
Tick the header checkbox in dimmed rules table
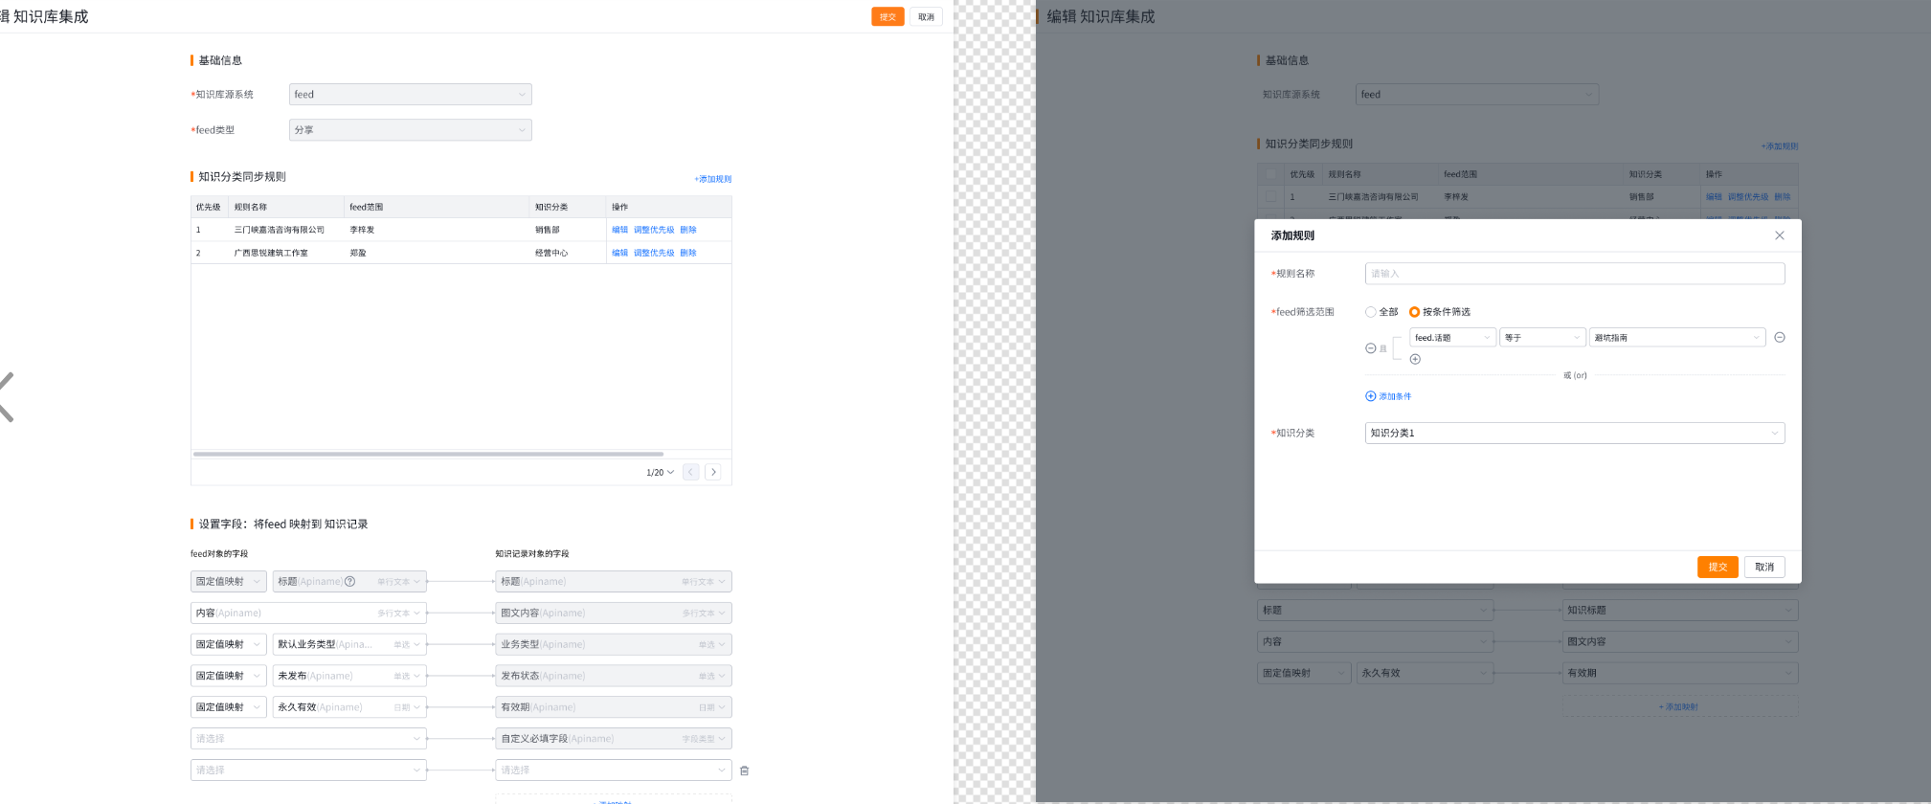pyautogui.click(x=1270, y=174)
